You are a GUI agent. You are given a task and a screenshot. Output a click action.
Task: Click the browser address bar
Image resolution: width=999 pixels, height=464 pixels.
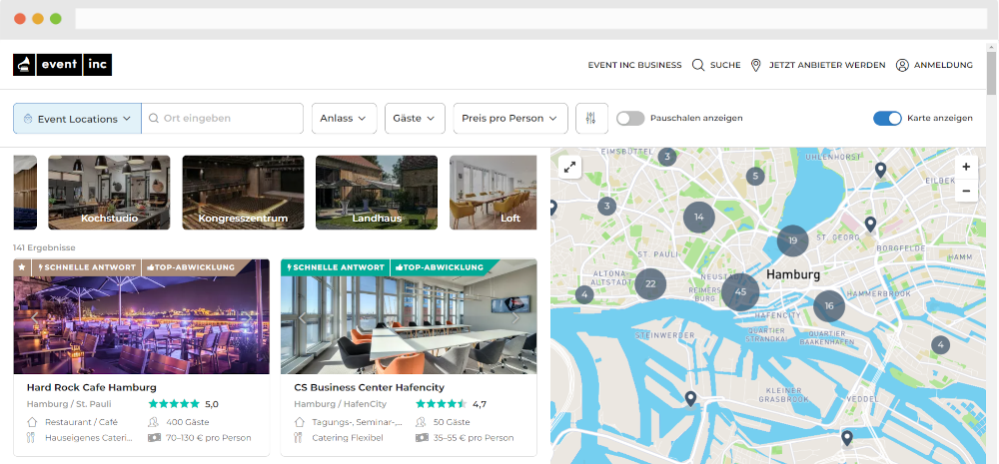[x=530, y=18]
